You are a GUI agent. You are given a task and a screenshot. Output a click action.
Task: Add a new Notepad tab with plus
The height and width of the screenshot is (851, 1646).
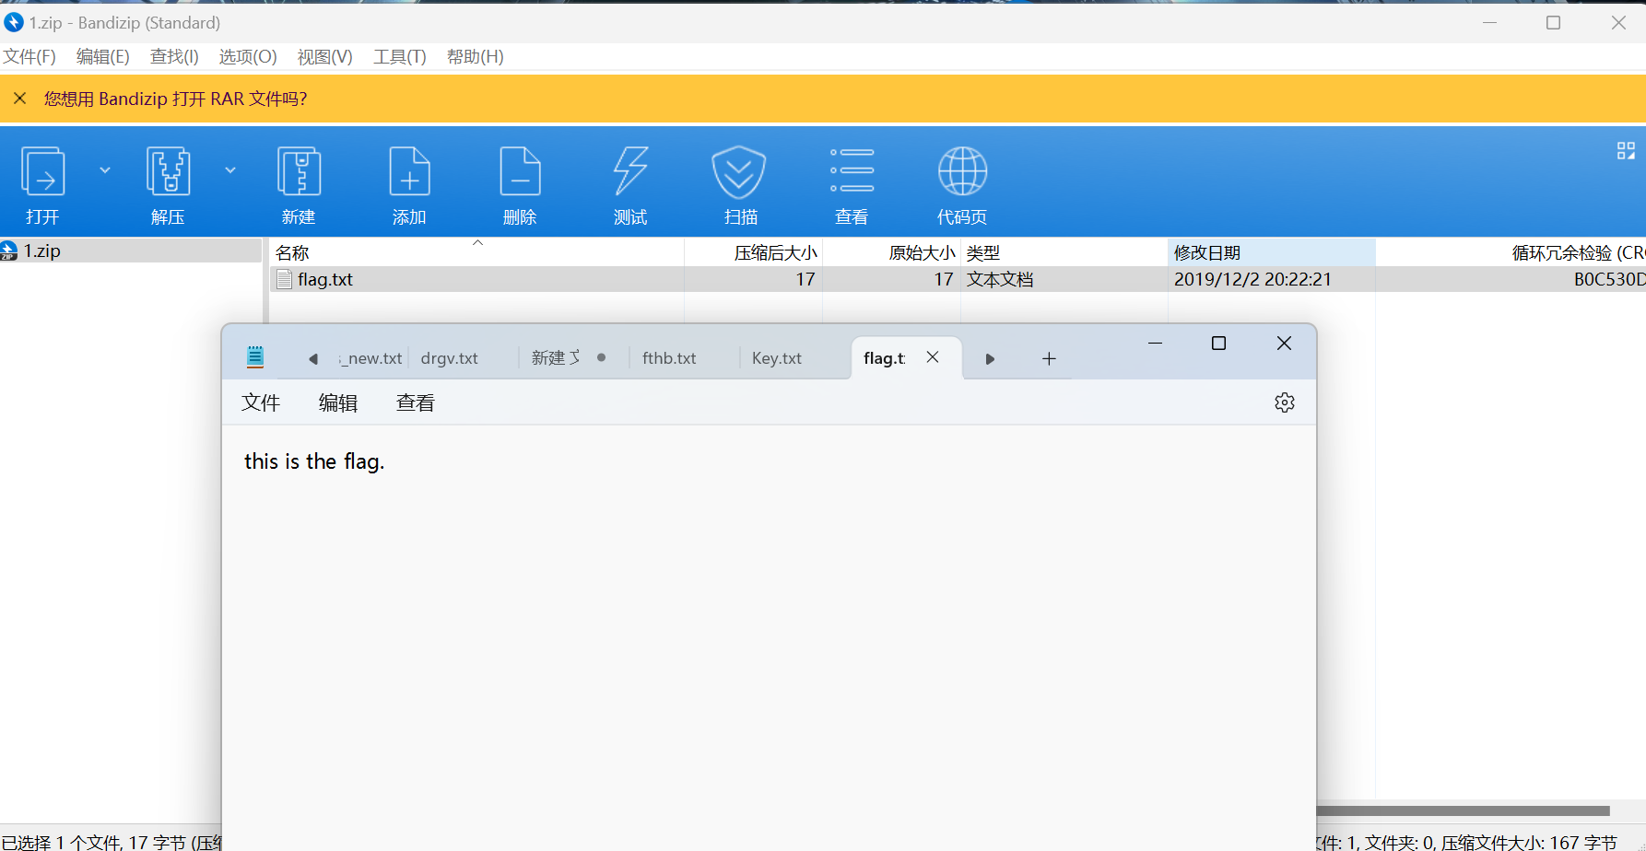point(1049,358)
